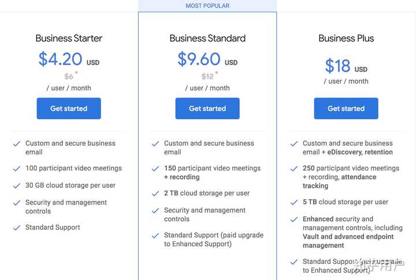416x280 pixels.
Task: Click checkmark beside 2 TB cloud storage
Action: 155,194
